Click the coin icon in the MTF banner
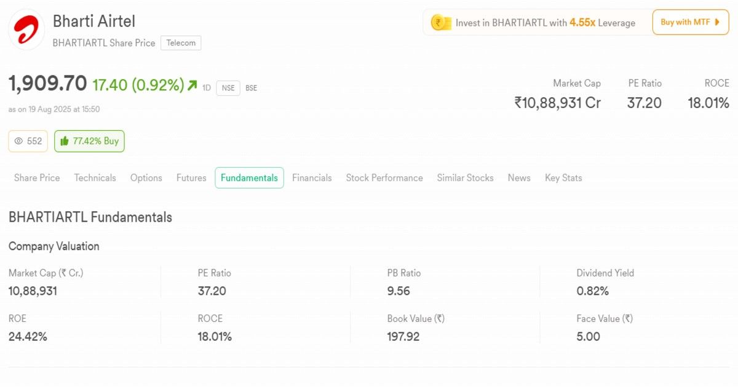 [440, 22]
